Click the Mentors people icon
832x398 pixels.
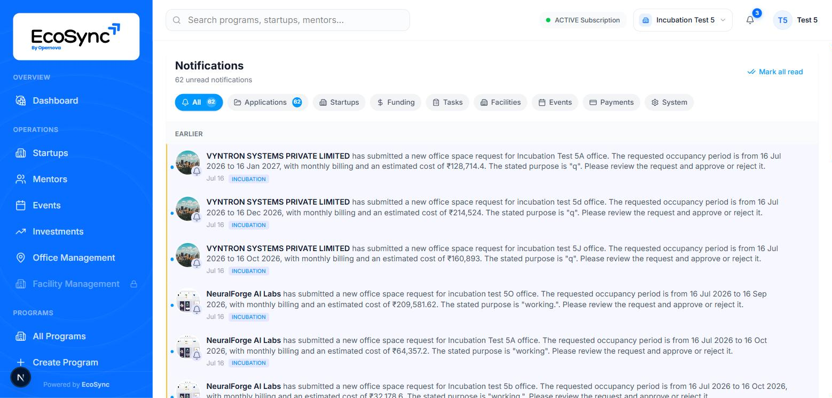click(x=21, y=179)
